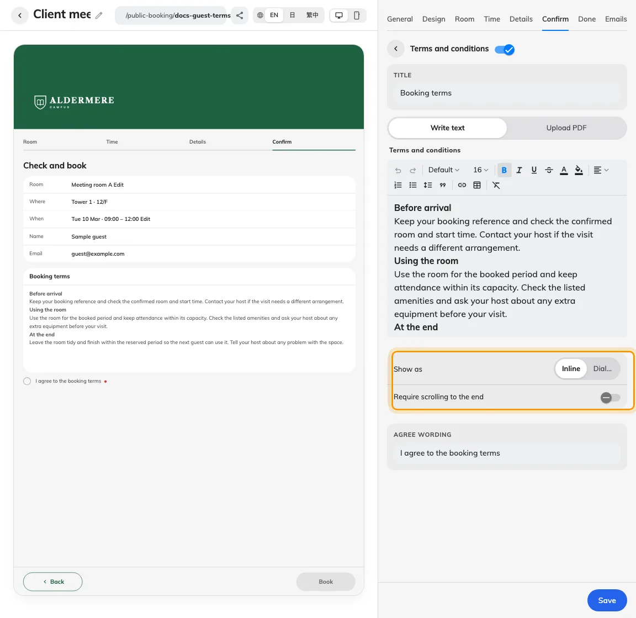The width and height of the screenshot is (636, 618).
Task: Return from Terms and conditions panel
Action: pos(396,49)
